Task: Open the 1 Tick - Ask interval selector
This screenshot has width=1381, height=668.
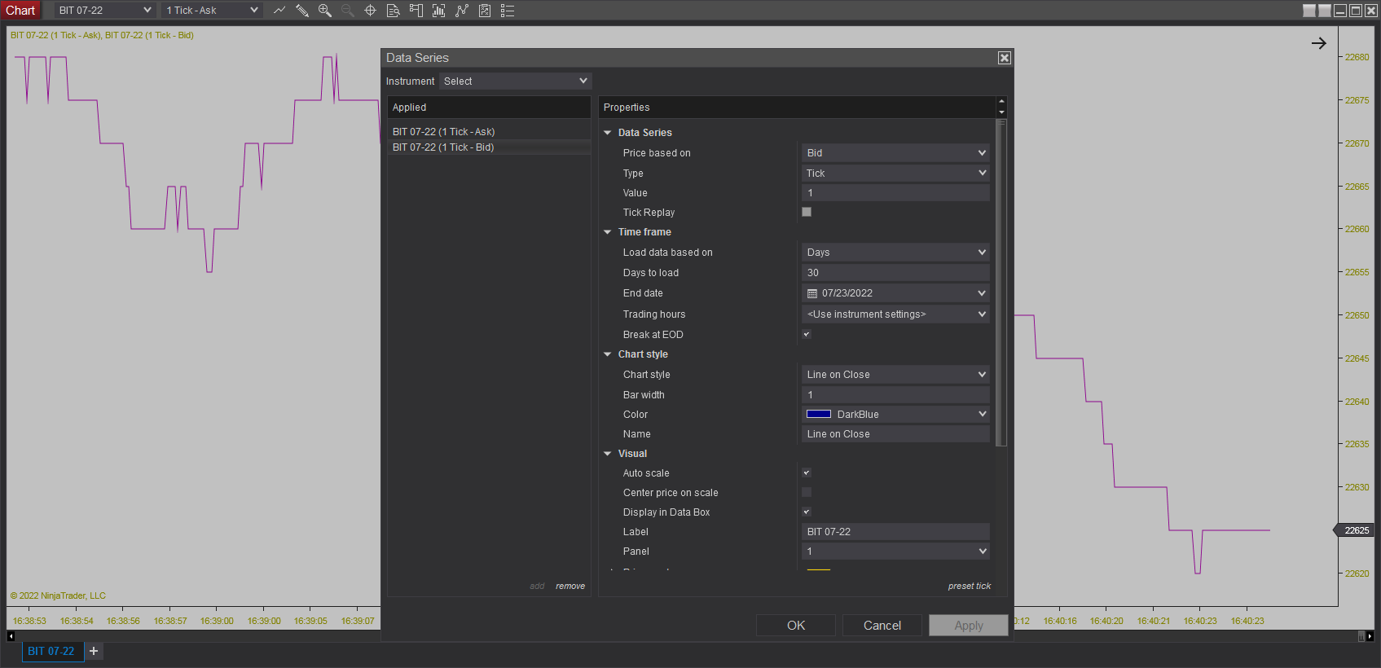Action: pyautogui.click(x=212, y=11)
